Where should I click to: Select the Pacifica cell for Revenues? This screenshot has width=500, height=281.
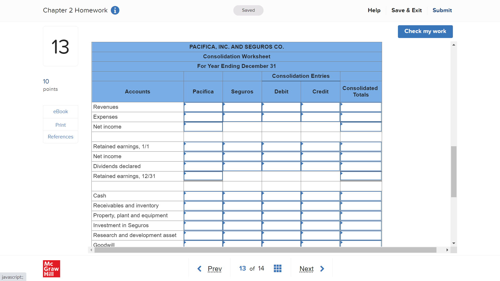(203, 107)
